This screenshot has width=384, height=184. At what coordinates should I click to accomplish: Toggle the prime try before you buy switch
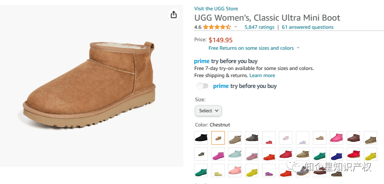coord(202,86)
